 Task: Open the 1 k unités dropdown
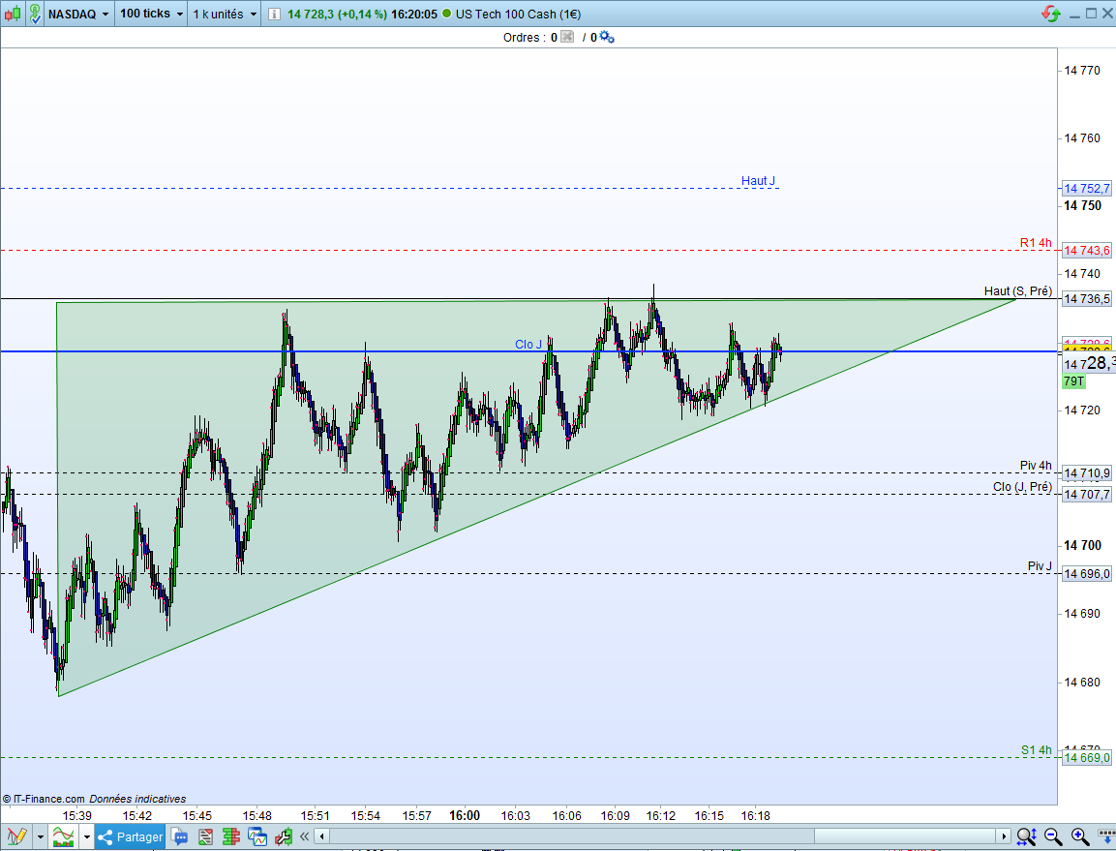tap(225, 14)
